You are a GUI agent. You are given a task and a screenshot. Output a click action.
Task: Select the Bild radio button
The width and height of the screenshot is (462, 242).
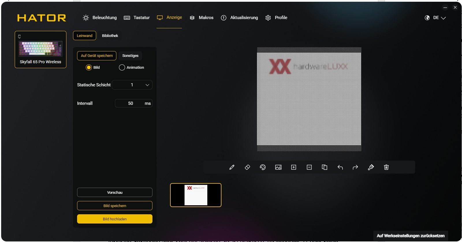point(89,68)
